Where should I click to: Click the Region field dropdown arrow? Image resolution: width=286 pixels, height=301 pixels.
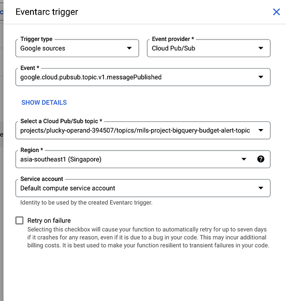(x=244, y=159)
